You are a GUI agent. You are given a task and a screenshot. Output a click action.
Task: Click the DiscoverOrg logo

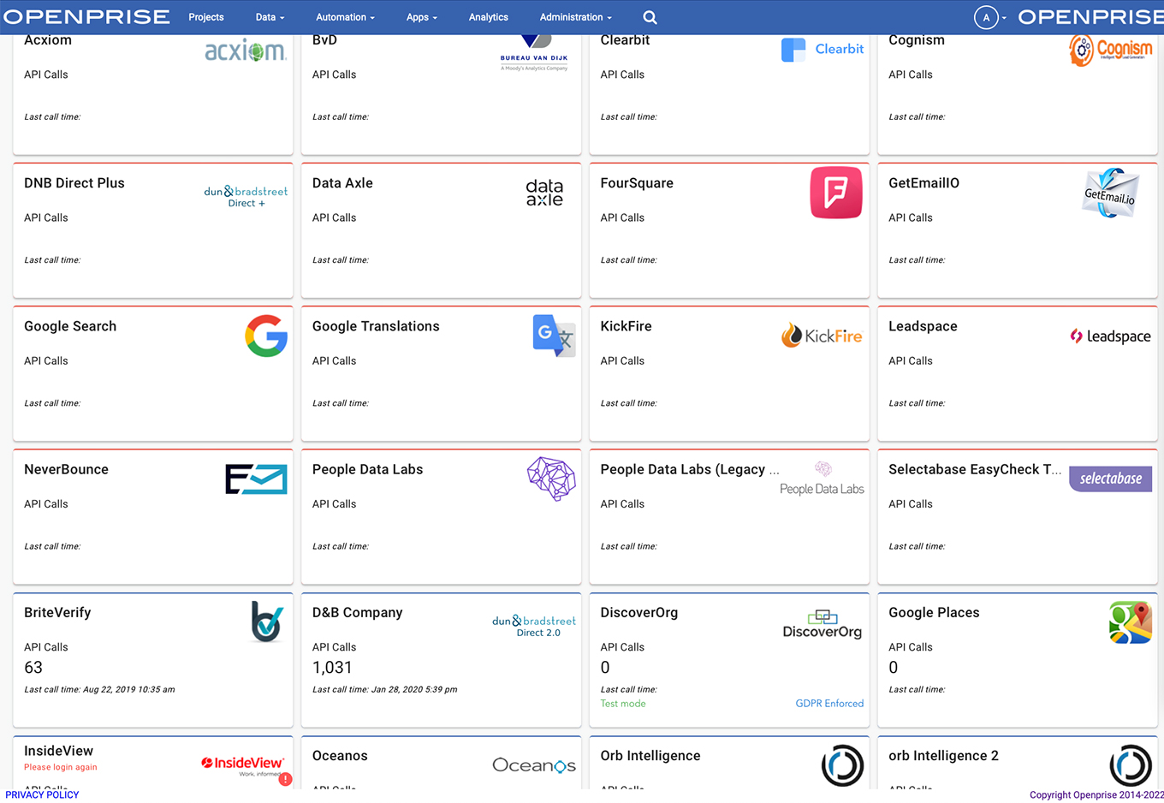point(822,625)
